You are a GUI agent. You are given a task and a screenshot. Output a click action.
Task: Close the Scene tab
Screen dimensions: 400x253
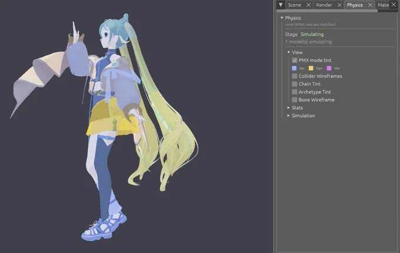308,5
